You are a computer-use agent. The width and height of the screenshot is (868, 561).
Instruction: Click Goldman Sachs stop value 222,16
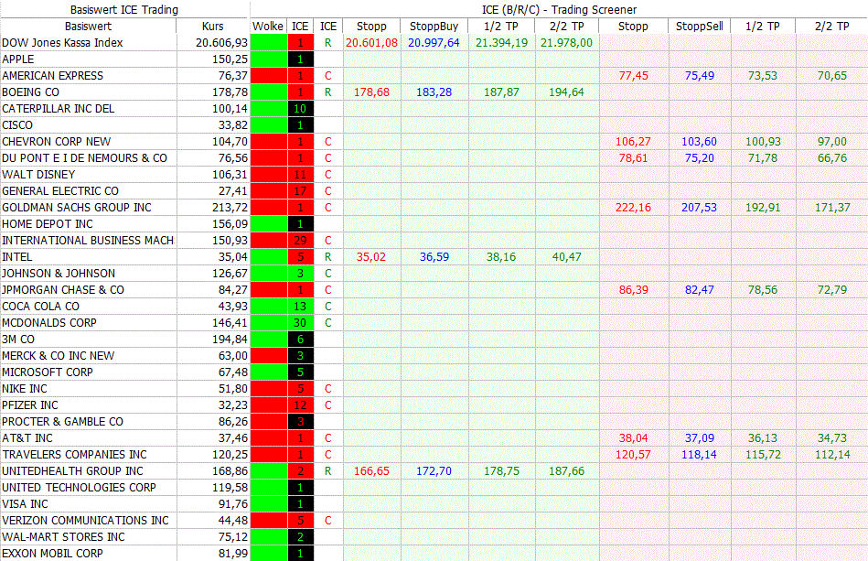pyautogui.click(x=633, y=208)
